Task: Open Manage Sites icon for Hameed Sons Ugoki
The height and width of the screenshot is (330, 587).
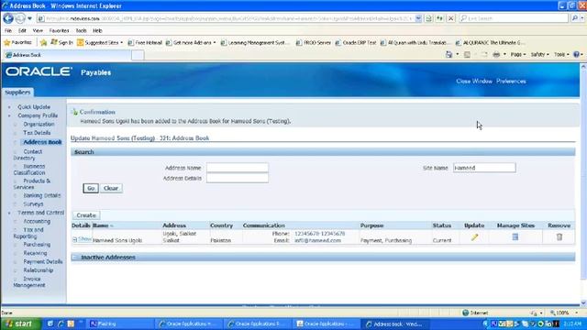Action: [x=515, y=236]
